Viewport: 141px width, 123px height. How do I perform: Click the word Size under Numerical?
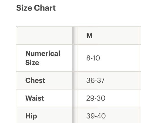point(32,63)
